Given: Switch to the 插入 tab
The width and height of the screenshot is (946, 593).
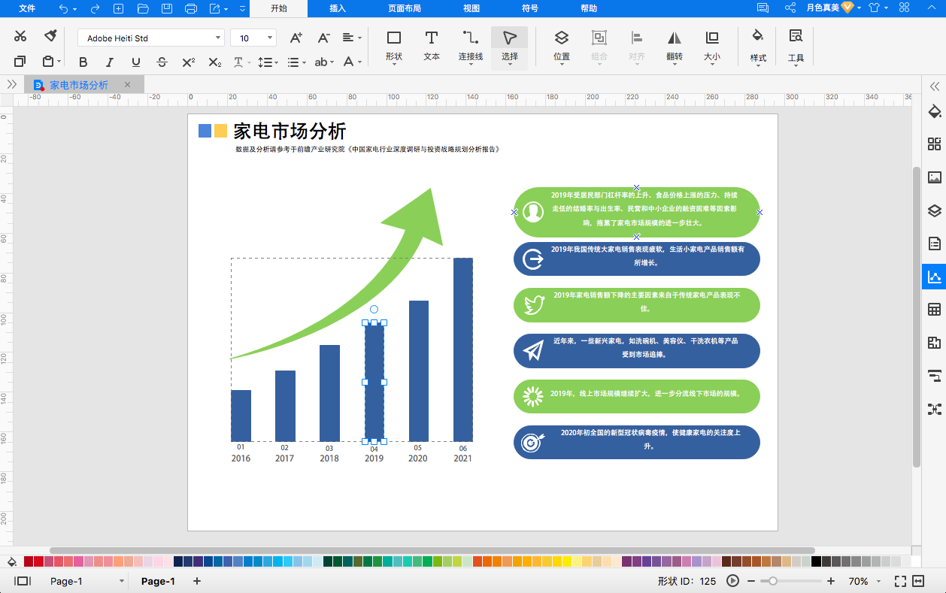Looking at the screenshot, I should click(338, 8).
